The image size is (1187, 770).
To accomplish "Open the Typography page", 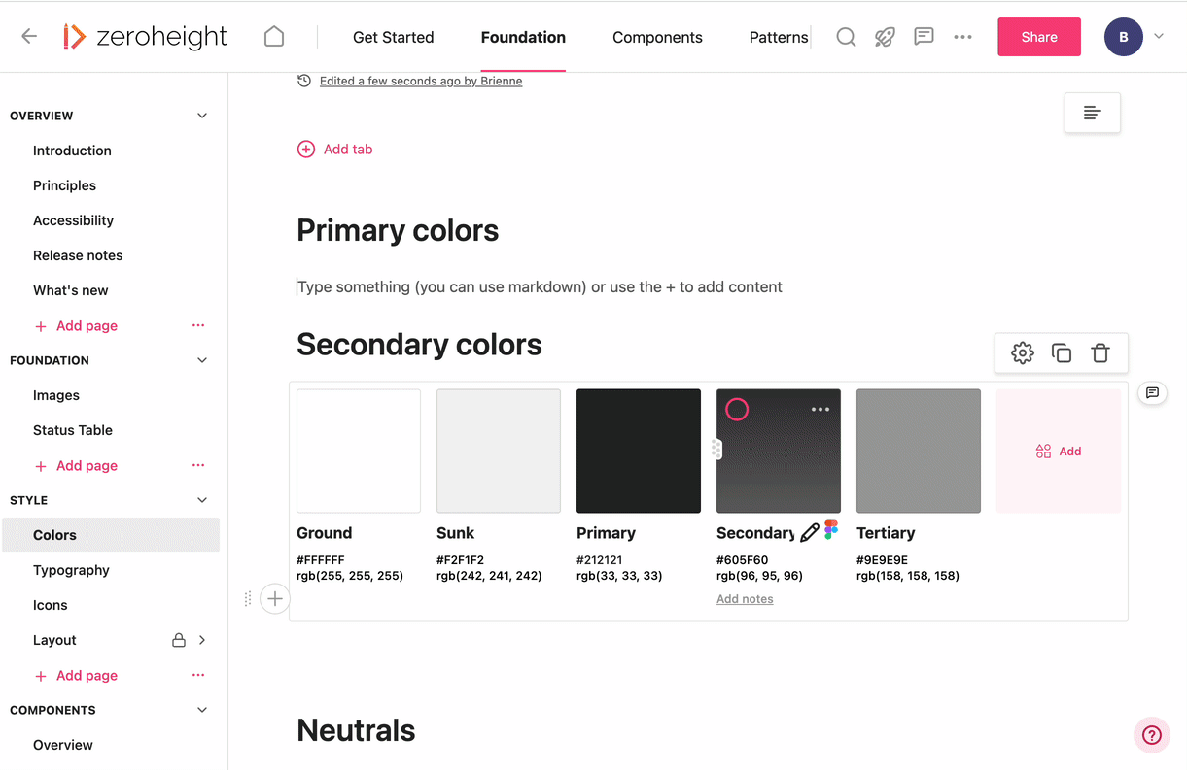I will pyautogui.click(x=71, y=570).
